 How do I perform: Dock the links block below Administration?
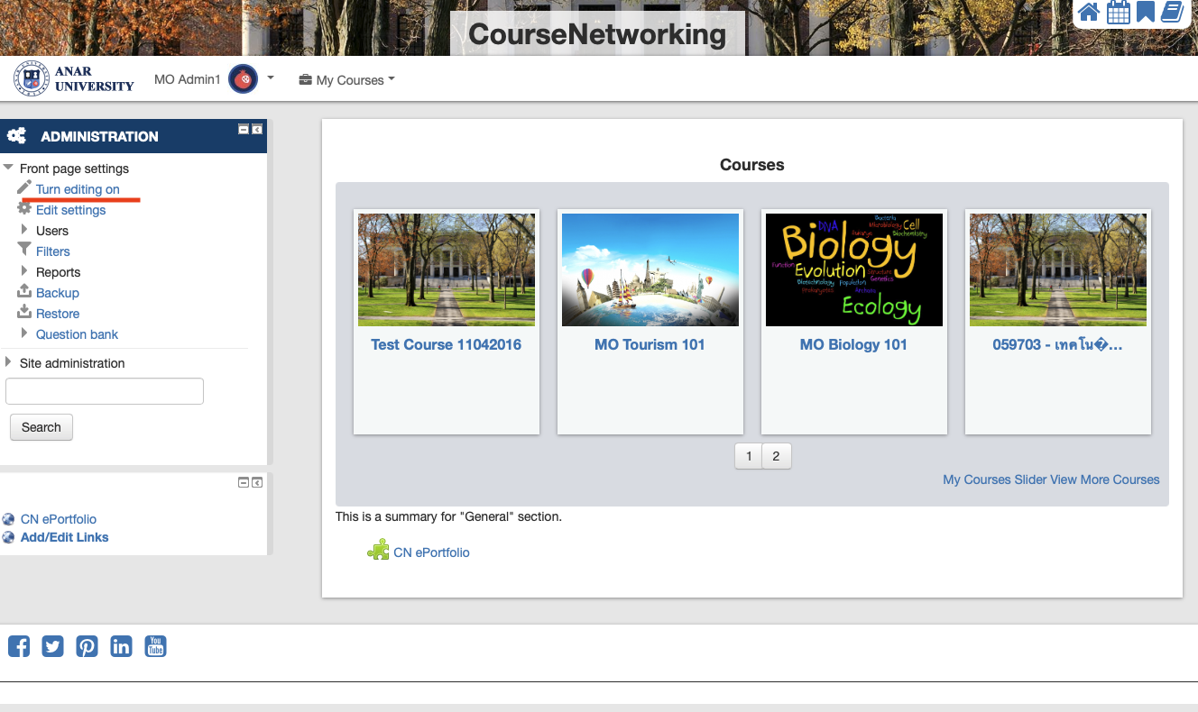tap(257, 483)
